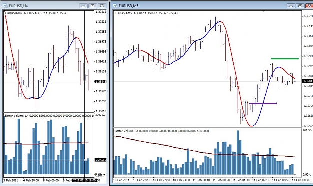Click the 11 Feb 00:10 time label

(x=201, y=180)
